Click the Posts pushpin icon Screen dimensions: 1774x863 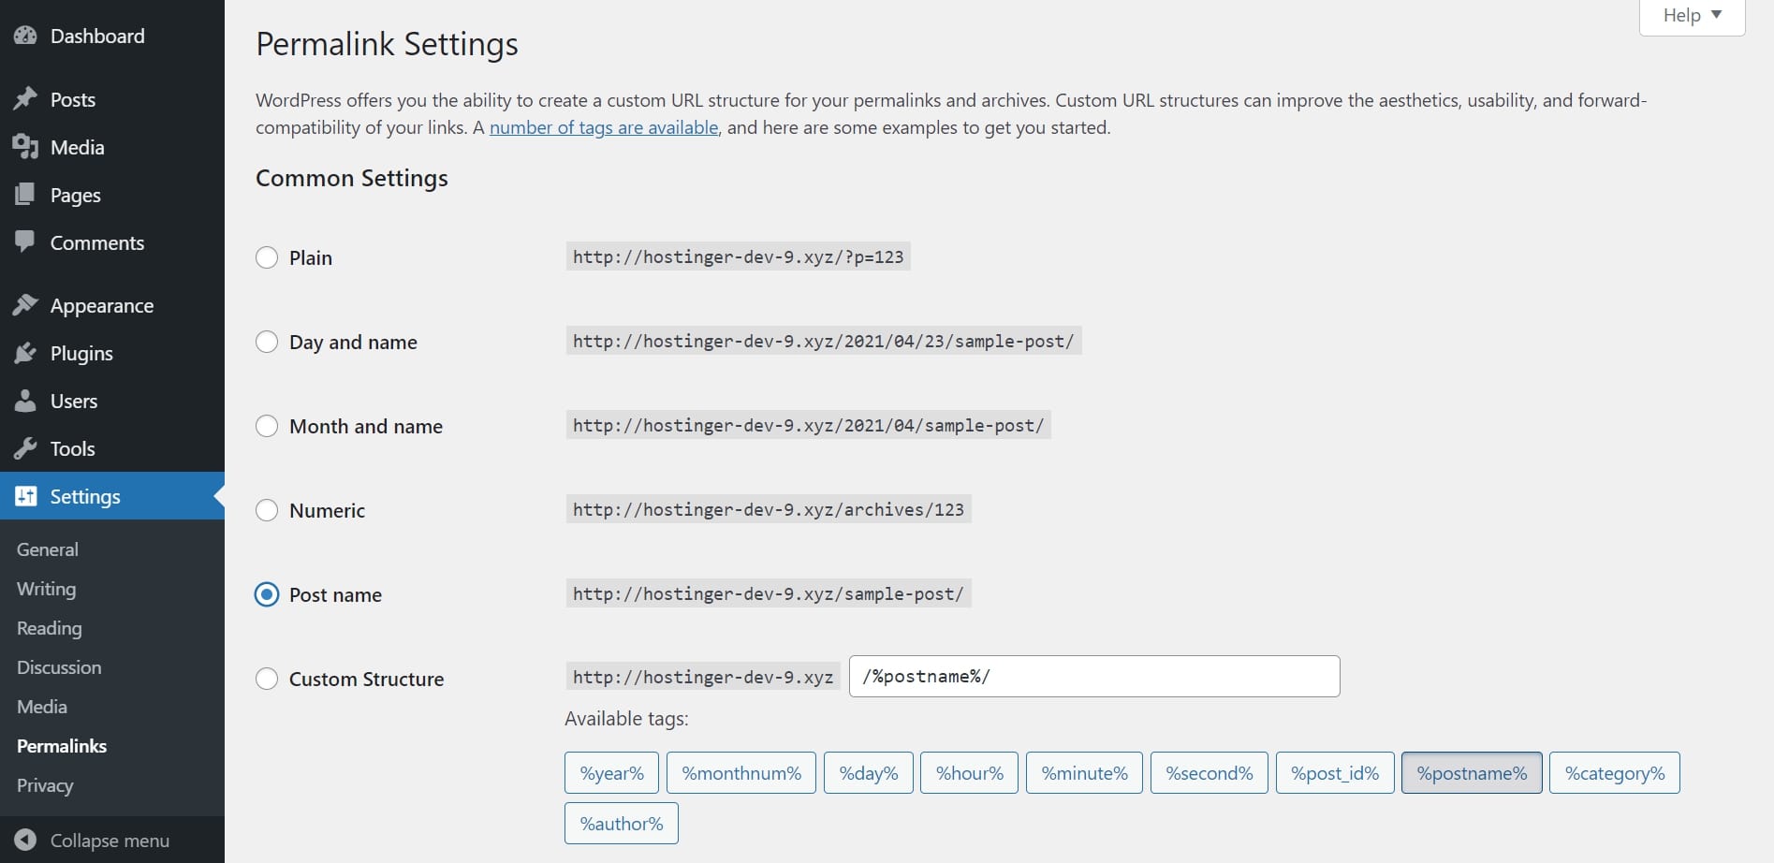[x=25, y=99]
